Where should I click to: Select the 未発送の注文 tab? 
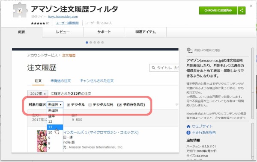pos(61,81)
